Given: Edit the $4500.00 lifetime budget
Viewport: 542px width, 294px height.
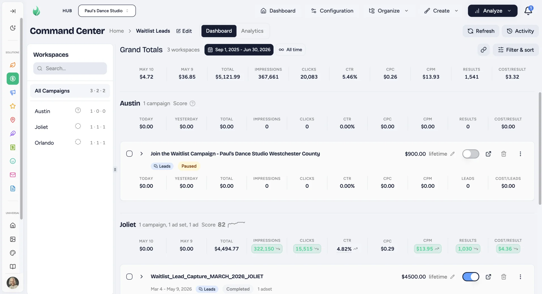Looking at the screenshot, I should tap(453, 277).
